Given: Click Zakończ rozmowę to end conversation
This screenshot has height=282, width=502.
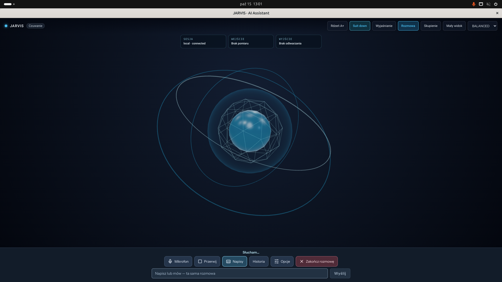Looking at the screenshot, I should [317, 261].
